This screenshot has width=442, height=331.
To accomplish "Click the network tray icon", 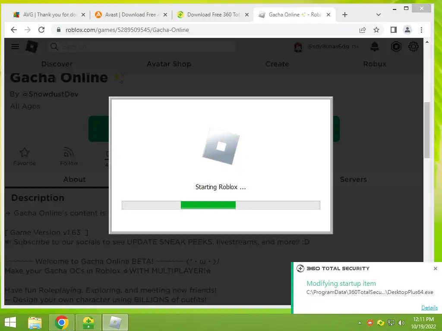I will 391,323.
